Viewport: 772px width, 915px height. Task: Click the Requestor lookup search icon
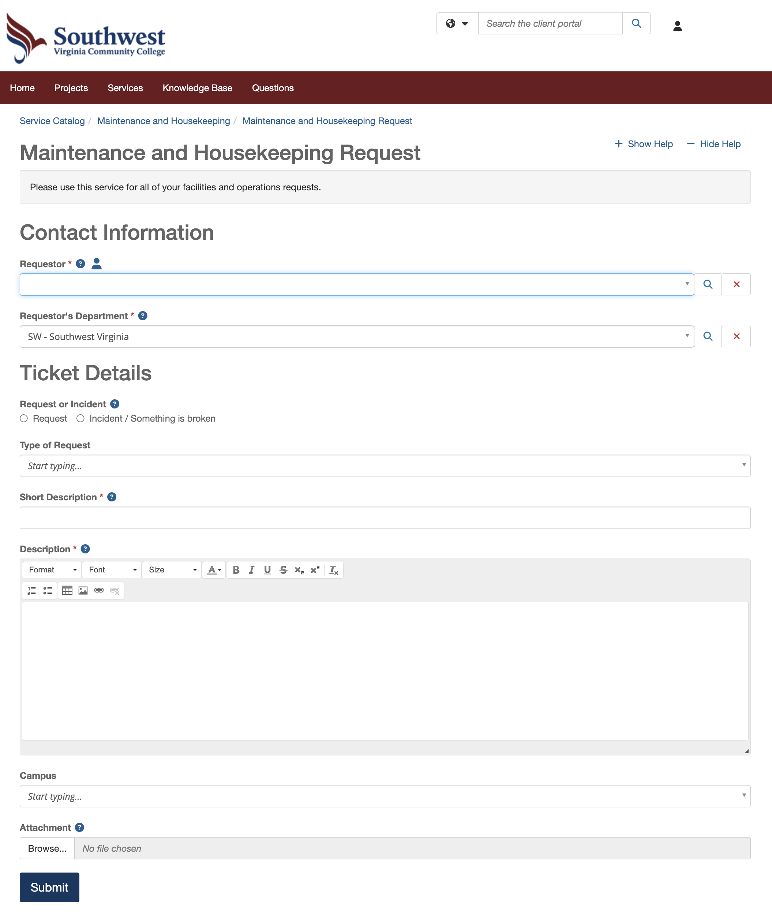click(x=707, y=285)
